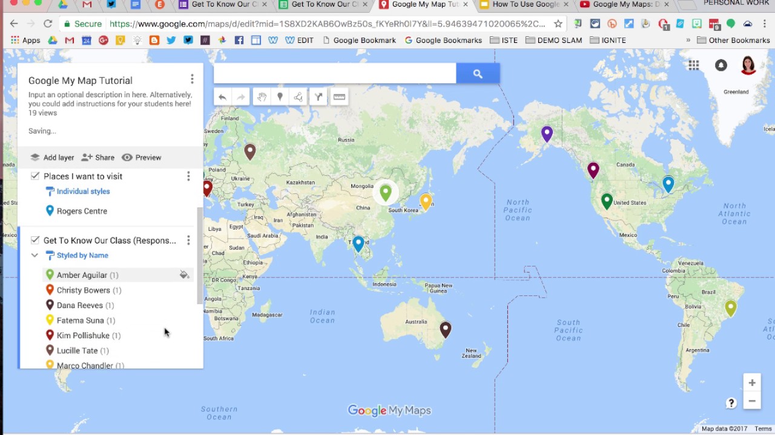Switch to the Google Drive browser tab

coord(63,5)
